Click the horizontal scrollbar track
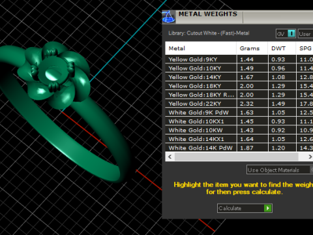The image size is (313, 235). tap(236, 157)
